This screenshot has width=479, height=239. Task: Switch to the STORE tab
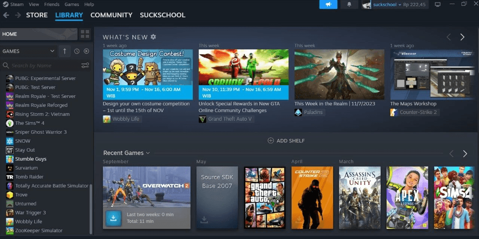[x=37, y=15]
